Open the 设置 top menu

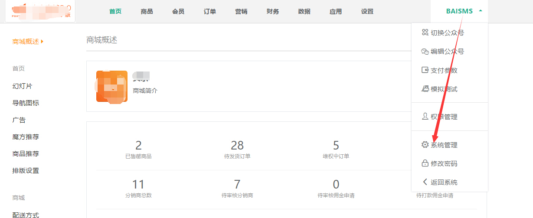point(367,12)
